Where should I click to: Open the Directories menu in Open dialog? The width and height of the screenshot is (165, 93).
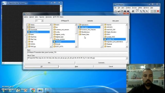click(x=49, y=17)
